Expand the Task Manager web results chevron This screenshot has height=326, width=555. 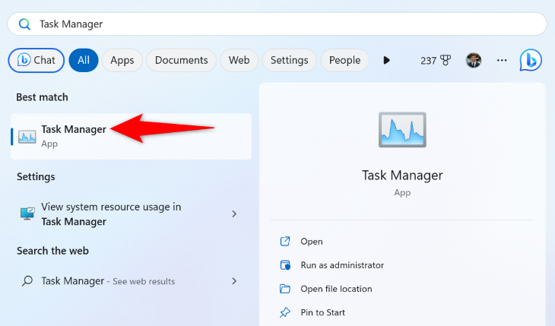pos(234,281)
